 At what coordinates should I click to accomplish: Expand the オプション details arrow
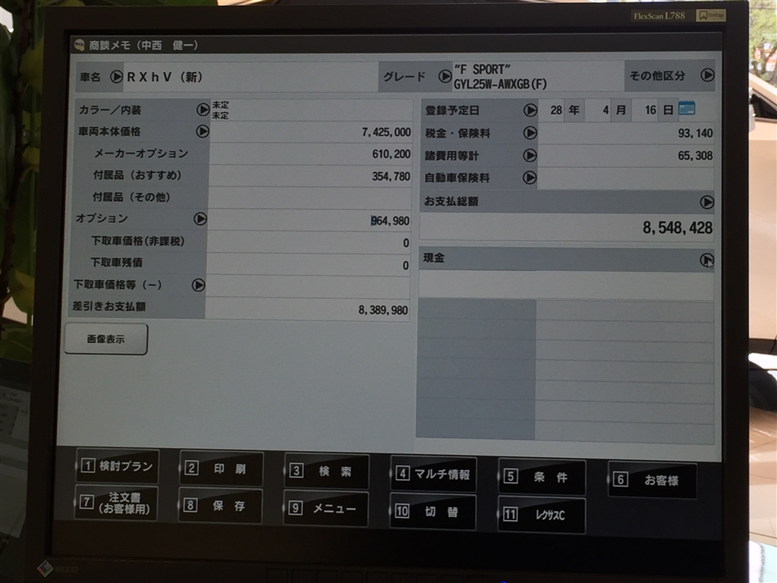click(200, 219)
